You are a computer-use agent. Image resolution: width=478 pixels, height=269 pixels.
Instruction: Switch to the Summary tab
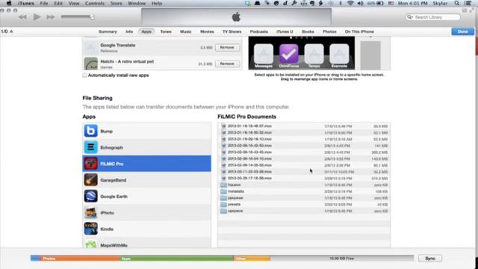108,31
